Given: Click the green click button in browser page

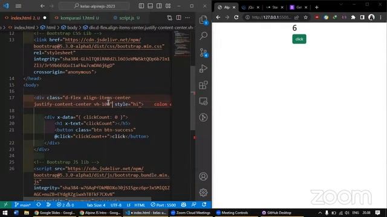Looking at the screenshot, I should (x=299, y=39).
